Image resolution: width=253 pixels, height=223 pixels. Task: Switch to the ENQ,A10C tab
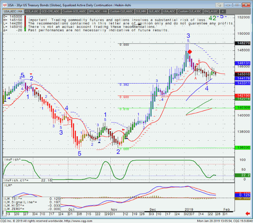[x=211, y=11]
